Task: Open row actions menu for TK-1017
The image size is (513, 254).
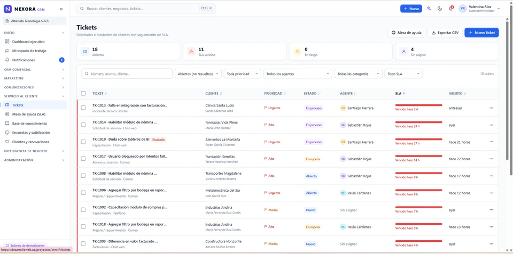Action: [x=491, y=159]
